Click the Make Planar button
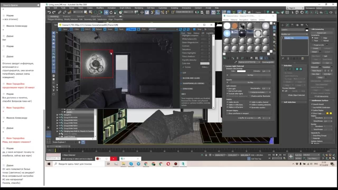The width and height of the screenshot is (338, 190). (316, 71)
